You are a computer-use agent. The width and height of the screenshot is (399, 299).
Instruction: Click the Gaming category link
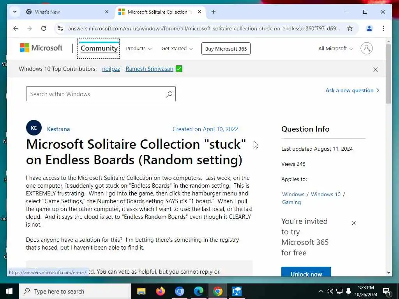[291, 202]
